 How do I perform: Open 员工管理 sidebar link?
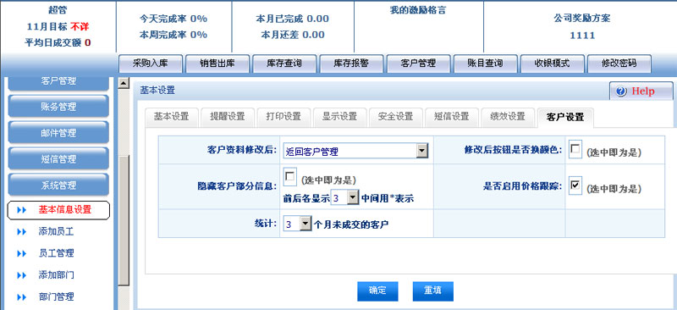tap(56, 254)
